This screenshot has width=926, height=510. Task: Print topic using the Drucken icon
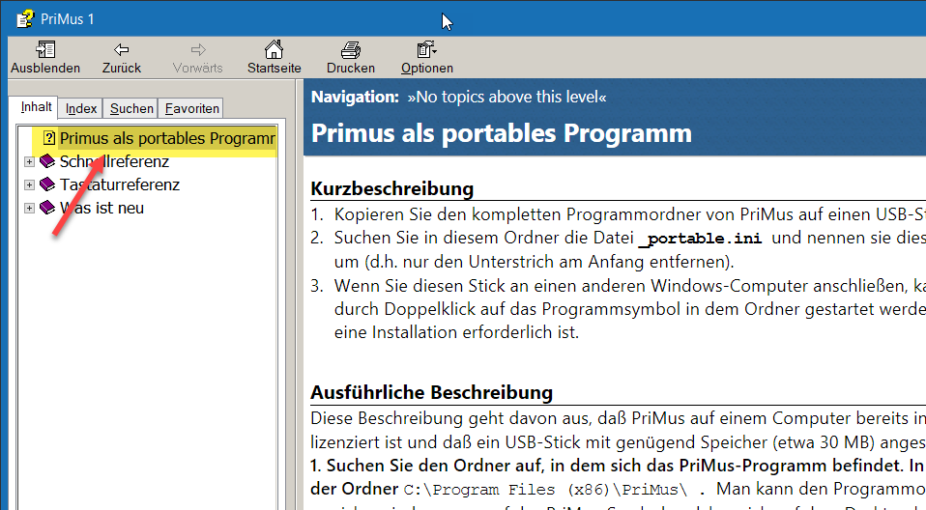(350, 49)
